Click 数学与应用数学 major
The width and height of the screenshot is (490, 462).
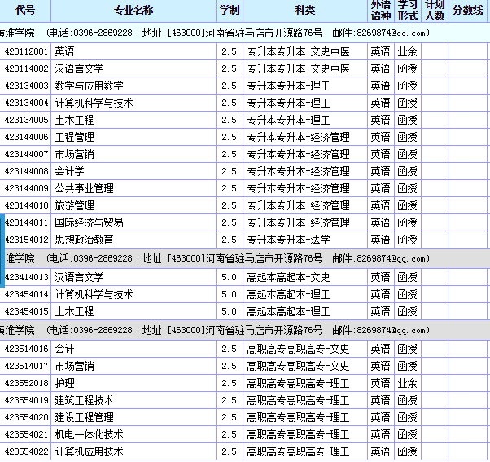click(89, 86)
